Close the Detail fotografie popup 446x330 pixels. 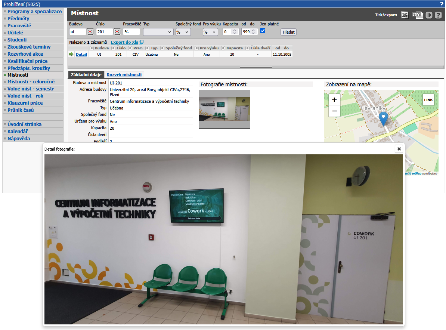(399, 149)
